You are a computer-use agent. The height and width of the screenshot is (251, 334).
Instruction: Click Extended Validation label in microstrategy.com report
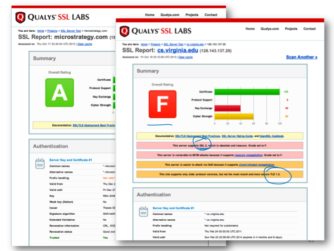62,220
